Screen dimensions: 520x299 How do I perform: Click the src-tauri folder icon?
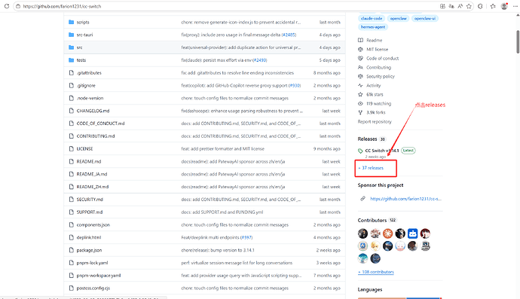(x=71, y=35)
